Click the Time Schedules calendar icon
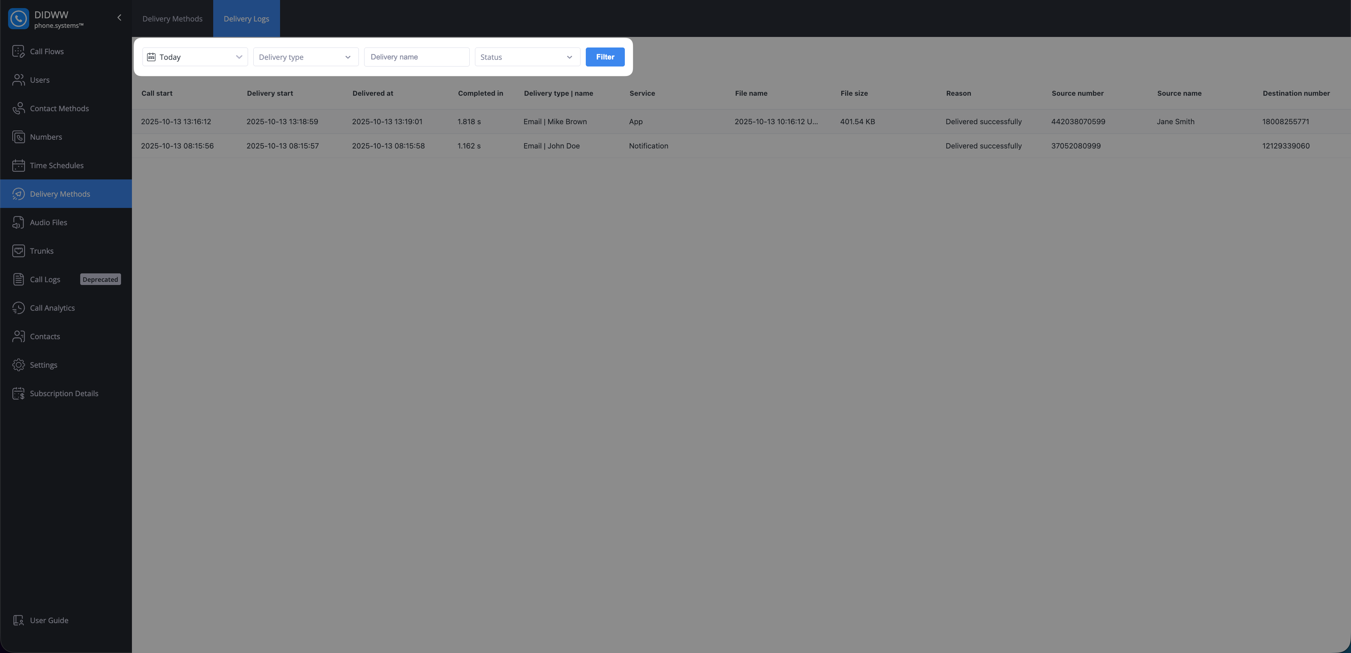The height and width of the screenshot is (653, 1351). pyautogui.click(x=18, y=165)
